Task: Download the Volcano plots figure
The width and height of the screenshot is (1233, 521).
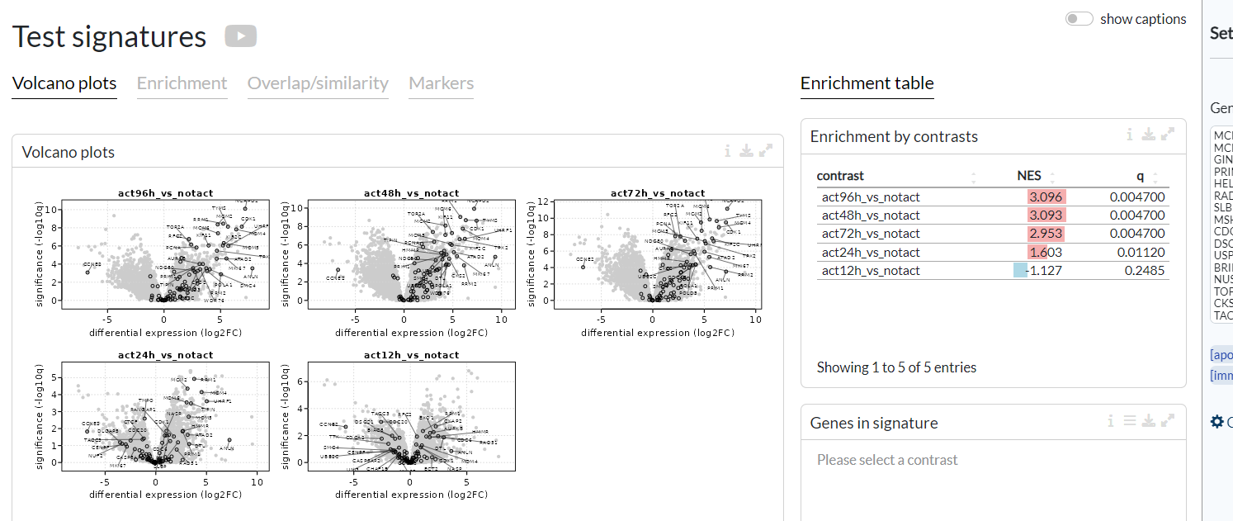Action: [x=746, y=151]
